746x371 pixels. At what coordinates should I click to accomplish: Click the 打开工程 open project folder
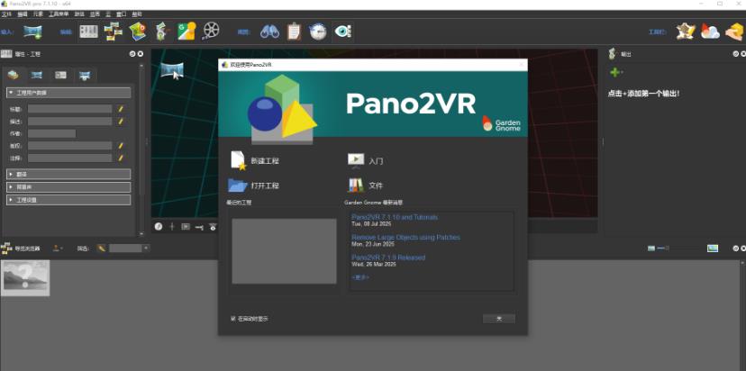(238, 185)
